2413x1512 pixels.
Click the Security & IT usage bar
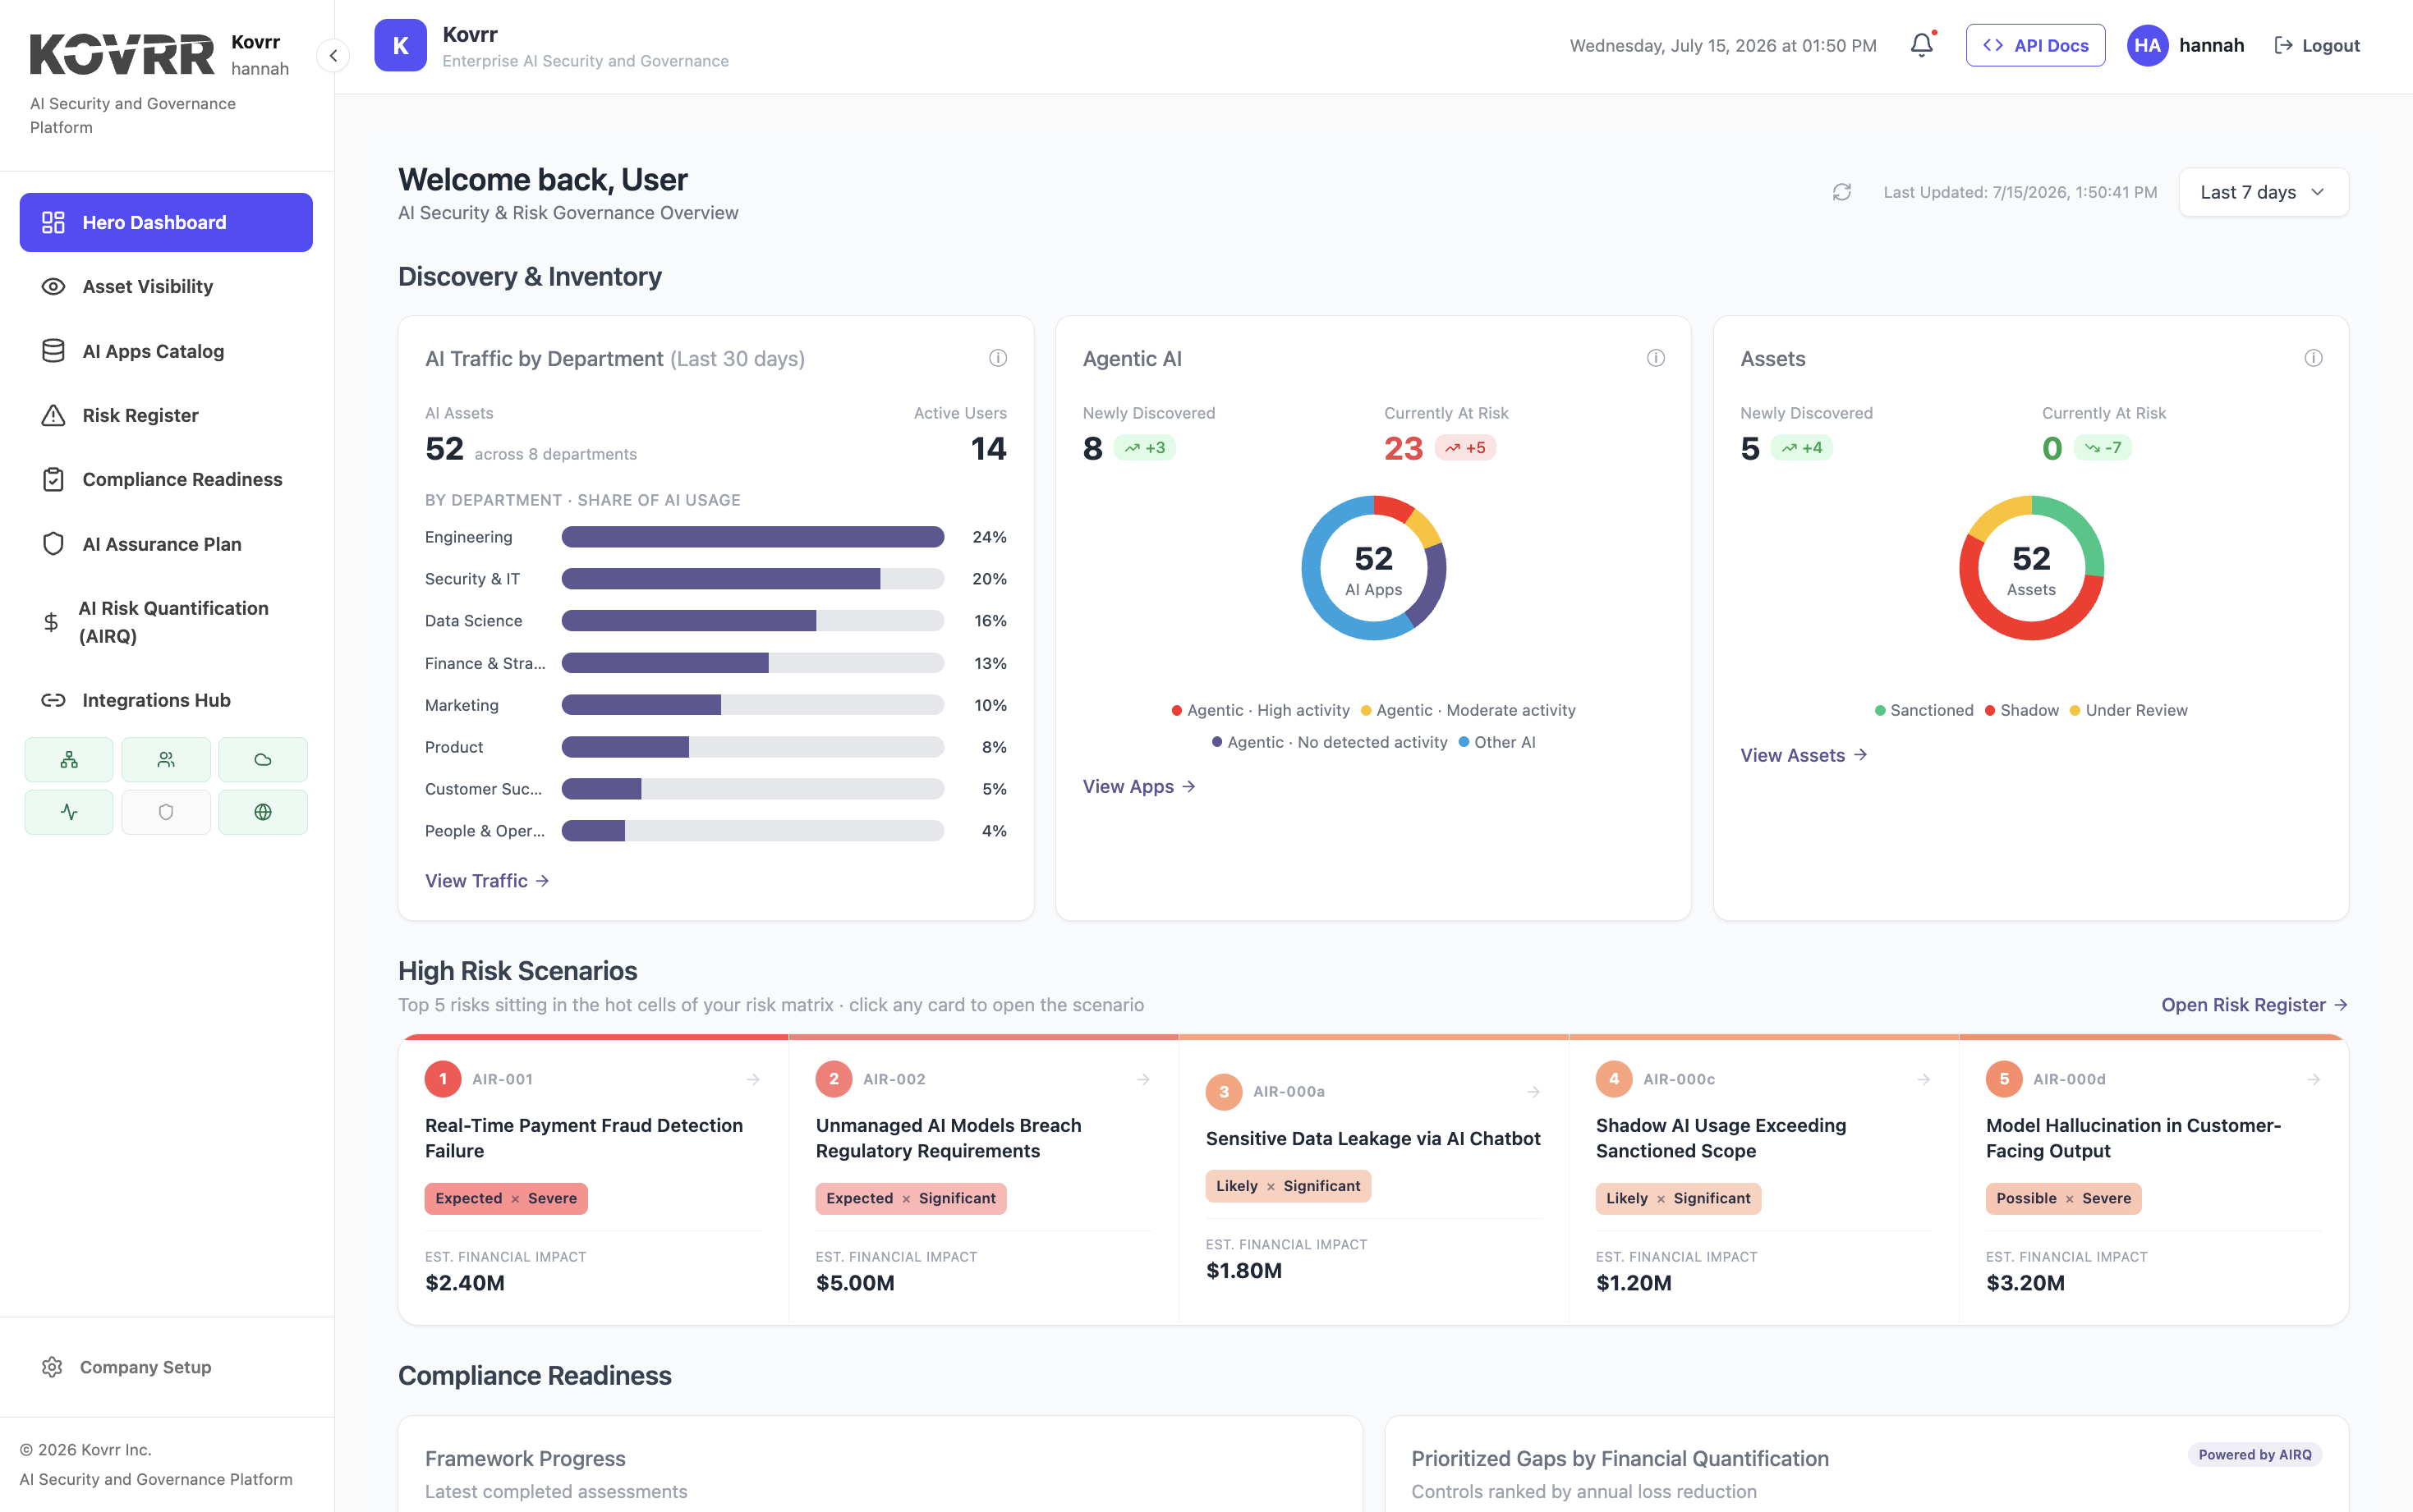752,579
